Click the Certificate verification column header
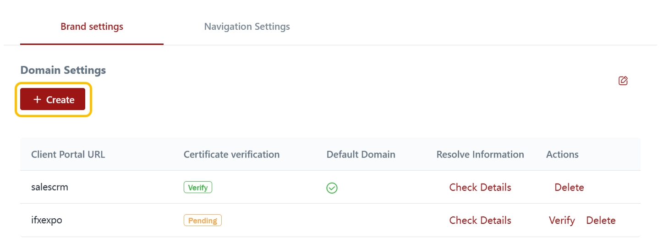The image size is (663, 249). tap(231, 154)
